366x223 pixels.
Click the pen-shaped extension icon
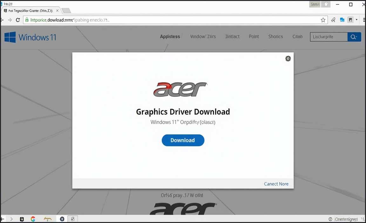coord(333,20)
